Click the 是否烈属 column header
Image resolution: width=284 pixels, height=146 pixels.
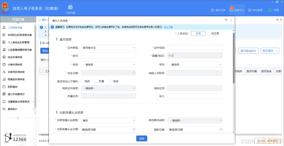[252, 71]
